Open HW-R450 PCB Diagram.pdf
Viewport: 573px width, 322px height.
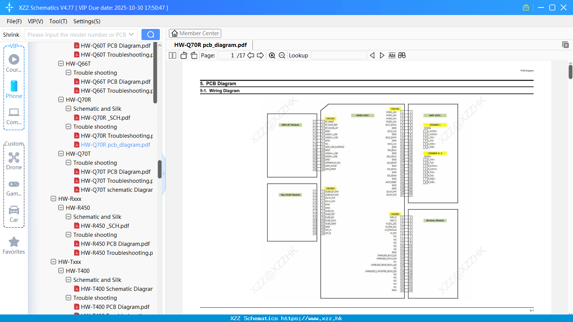112,244
